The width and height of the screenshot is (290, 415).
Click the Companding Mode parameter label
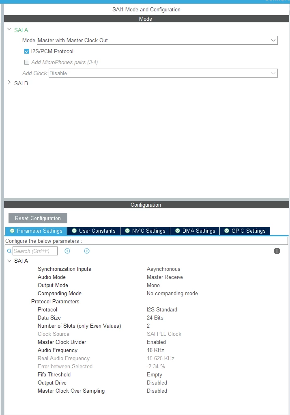tap(60, 293)
